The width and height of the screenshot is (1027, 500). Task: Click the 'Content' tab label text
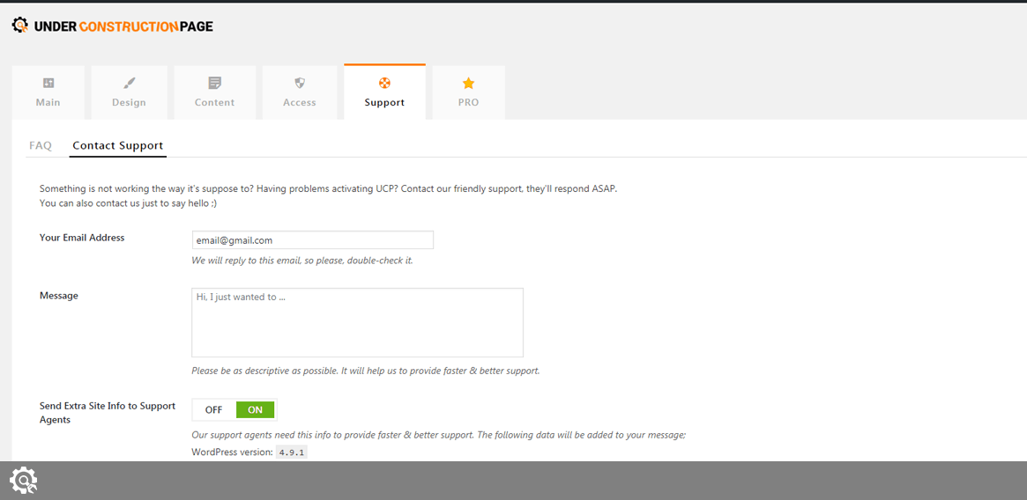pyautogui.click(x=215, y=103)
